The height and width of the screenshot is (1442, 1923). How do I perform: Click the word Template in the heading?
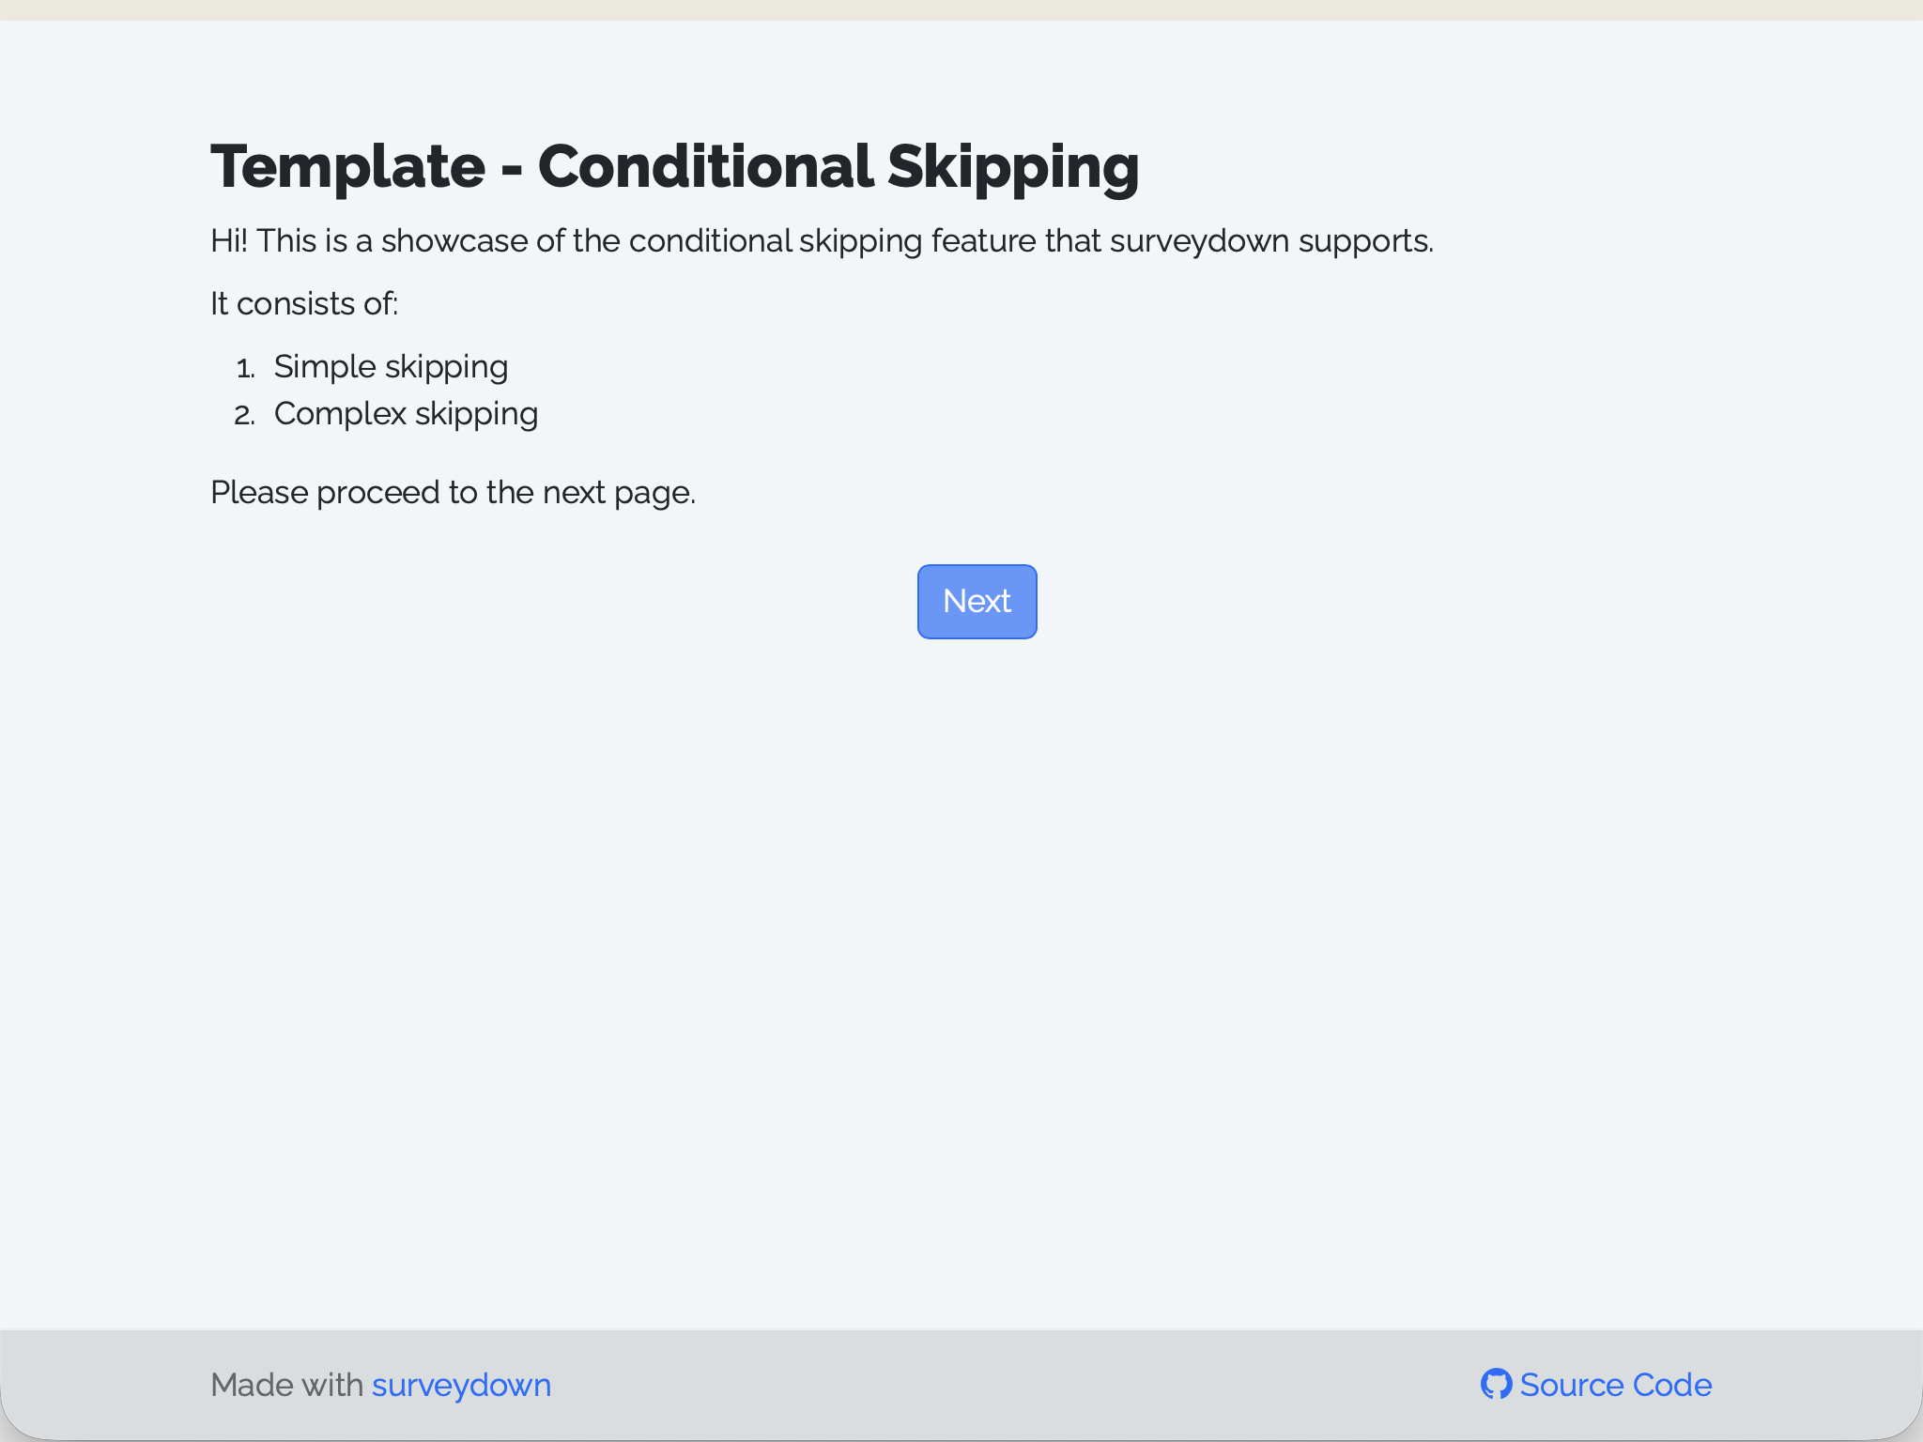347,167
